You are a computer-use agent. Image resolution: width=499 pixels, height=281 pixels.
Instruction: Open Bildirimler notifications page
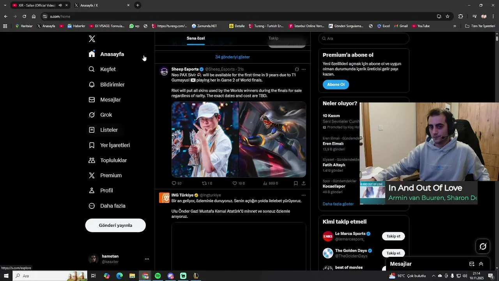107,84
